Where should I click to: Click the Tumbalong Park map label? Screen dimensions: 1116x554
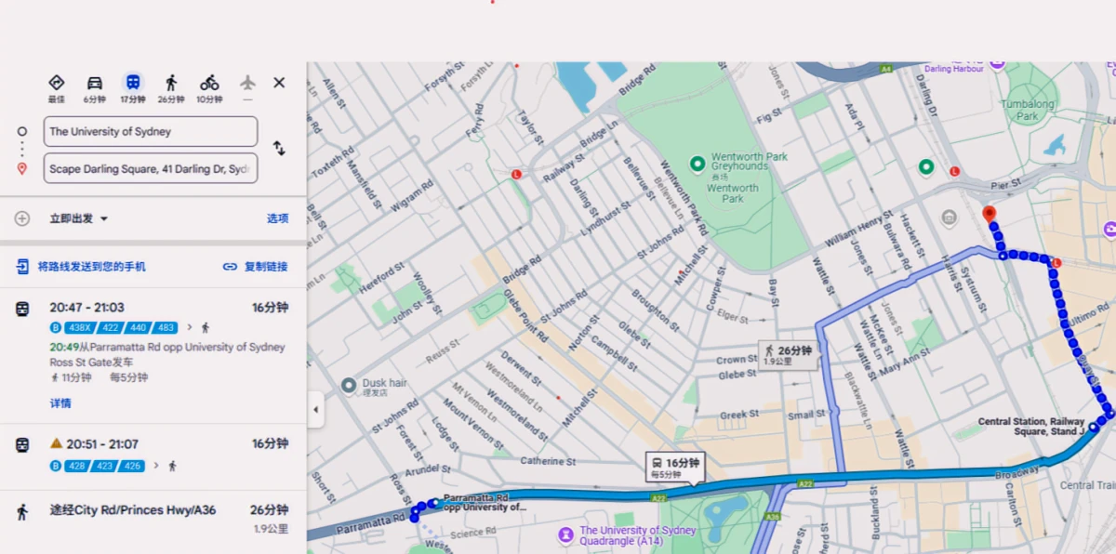(1028, 110)
